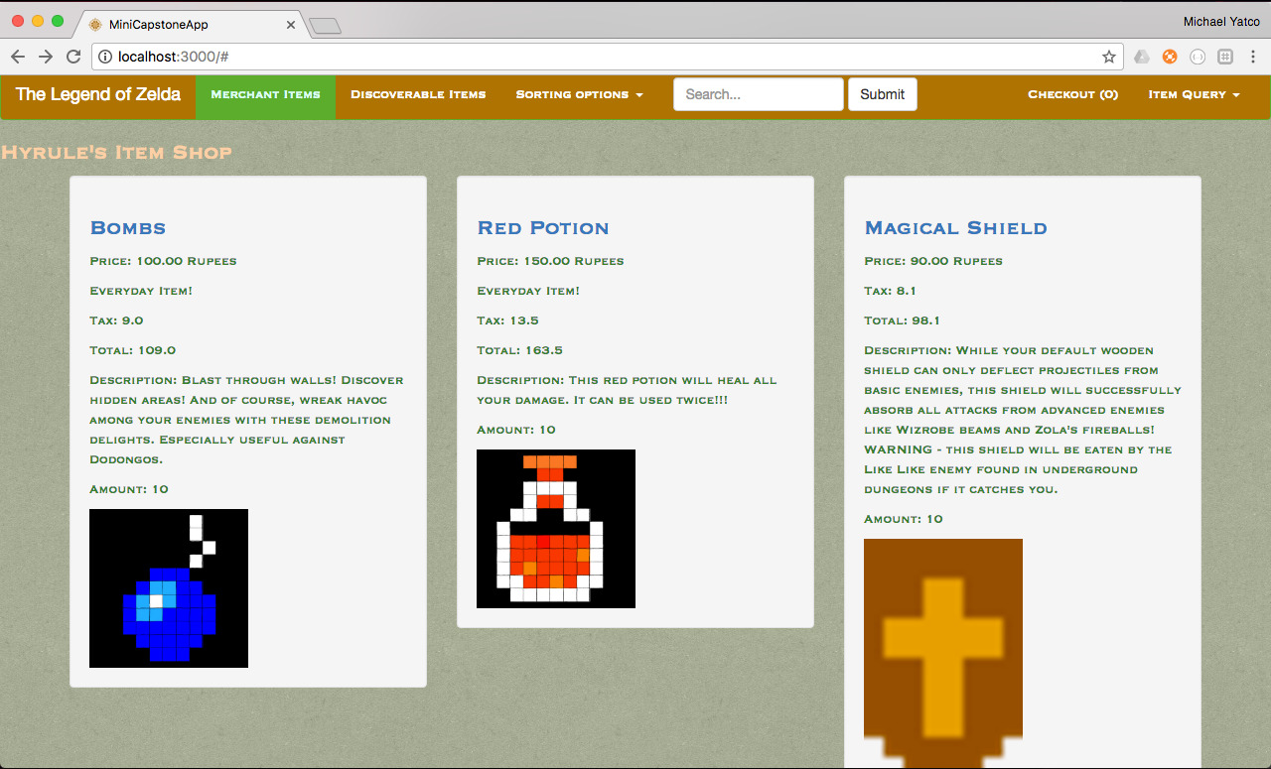Reload the page with the refresh icon
The image size is (1271, 769).
click(73, 57)
